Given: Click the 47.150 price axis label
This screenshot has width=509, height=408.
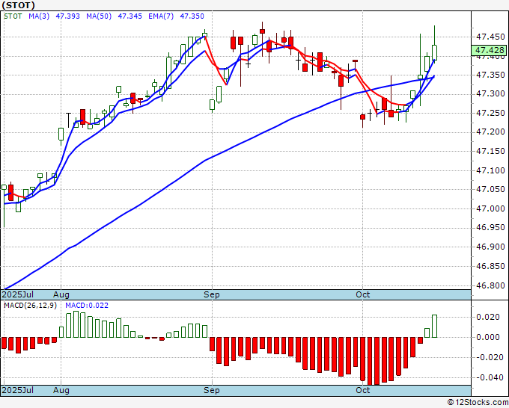Looking at the screenshot, I should pyautogui.click(x=490, y=152).
